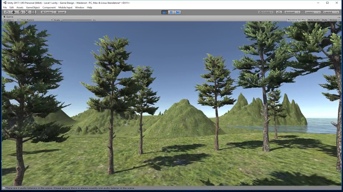Toggle pivot mode via Center button

[47, 12]
